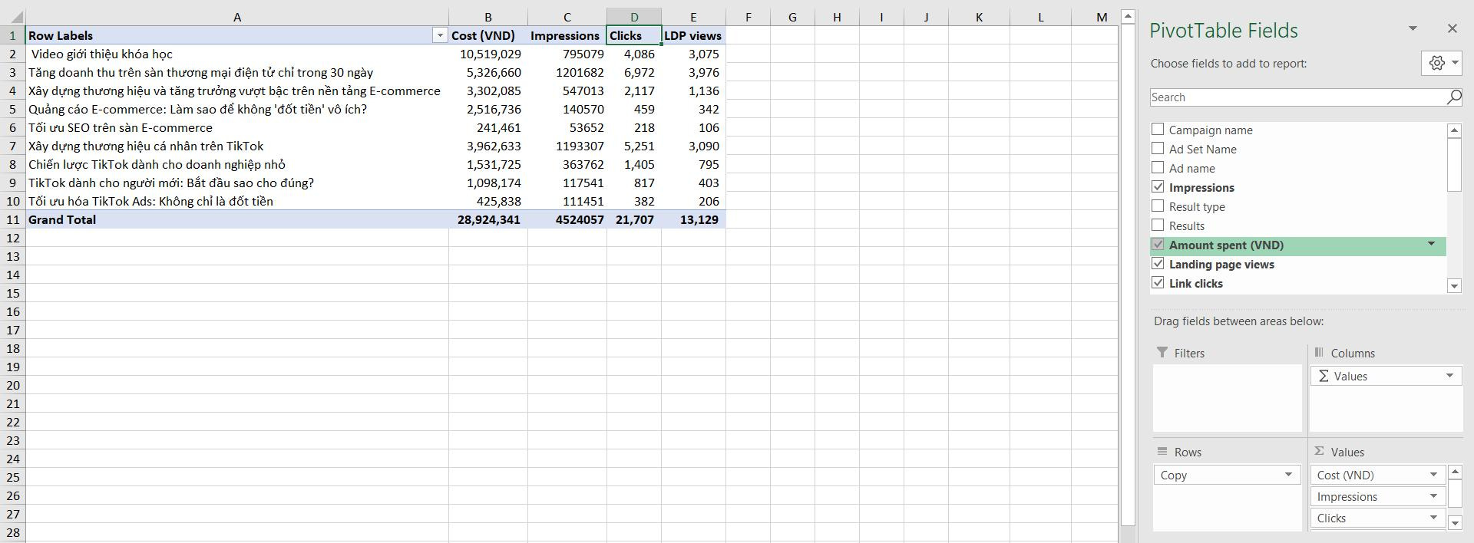The height and width of the screenshot is (543, 1474).
Task: Close the PivotTable Fields pane
Action: click(x=1452, y=28)
